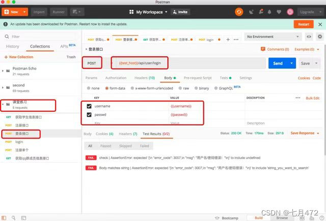Select x-www-form-urlencoded body type

point(132,88)
